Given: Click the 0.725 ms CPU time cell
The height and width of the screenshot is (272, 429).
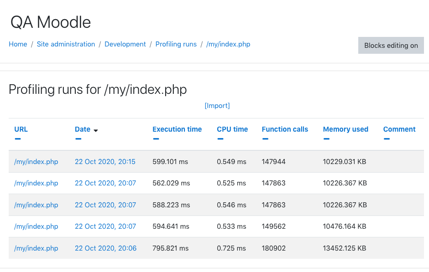Looking at the screenshot, I should [x=231, y=248].
